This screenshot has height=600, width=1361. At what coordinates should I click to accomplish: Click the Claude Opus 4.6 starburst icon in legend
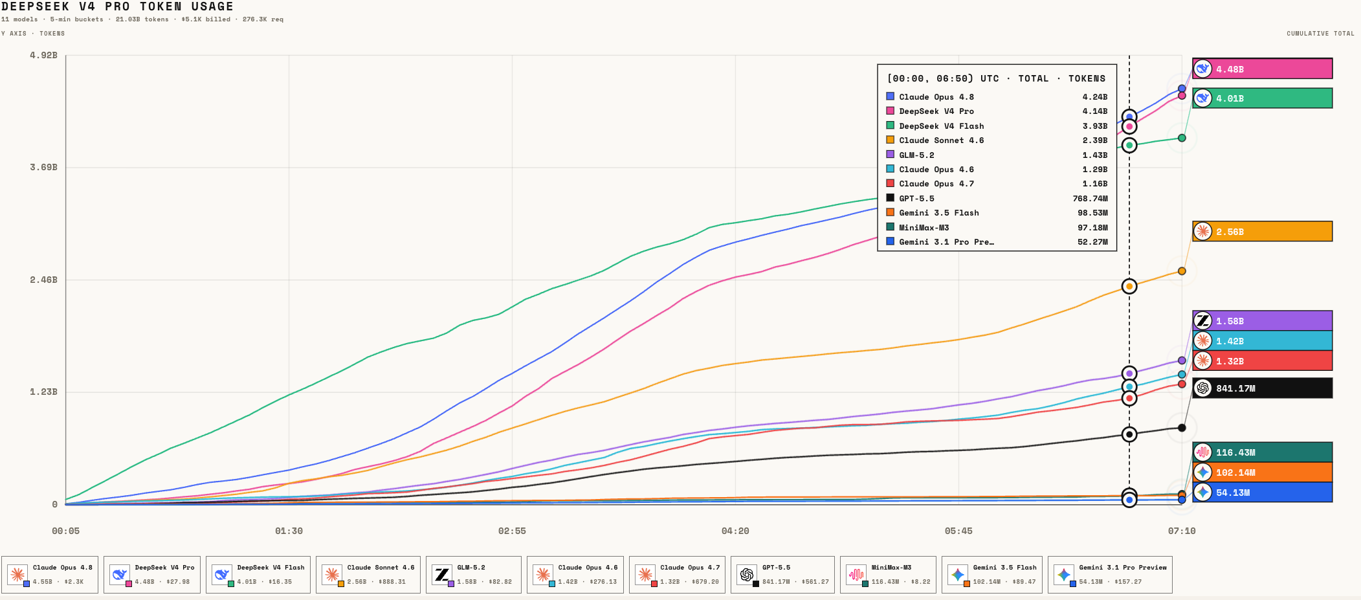tap(543, 574)
